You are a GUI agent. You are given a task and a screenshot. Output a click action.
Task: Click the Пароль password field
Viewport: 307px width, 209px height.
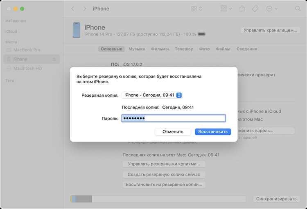[x=174, y=118]
